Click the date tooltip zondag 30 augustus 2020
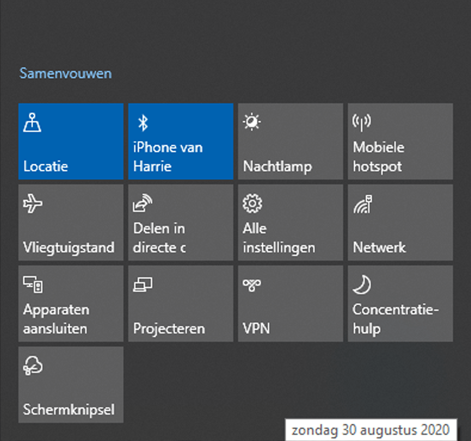471x441 pixels. point(370,430)
